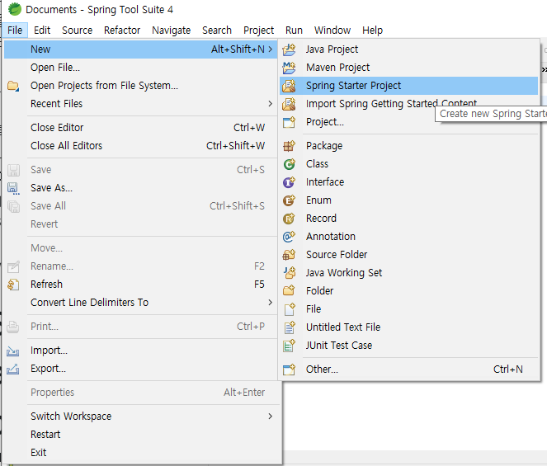Click the Project... wizard icon
The width and height of the screenshot is (547, 466).
tap(289, 122)
